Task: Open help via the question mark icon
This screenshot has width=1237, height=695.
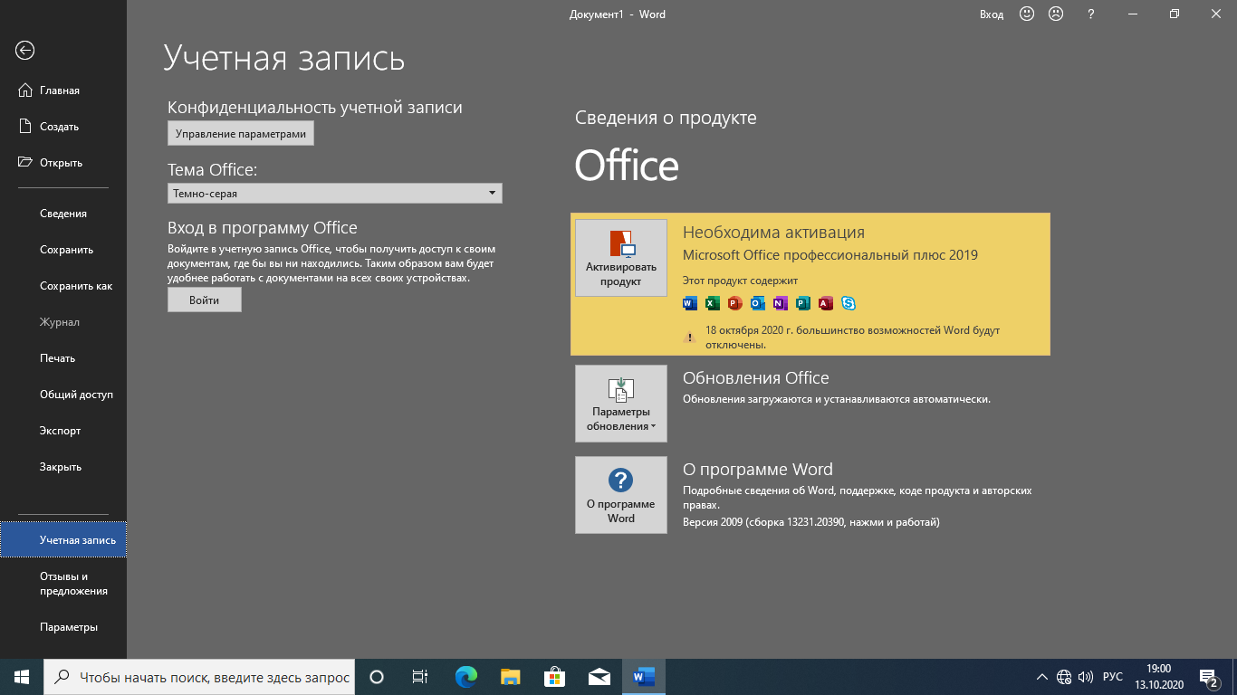Action: tap(1091, 14)
